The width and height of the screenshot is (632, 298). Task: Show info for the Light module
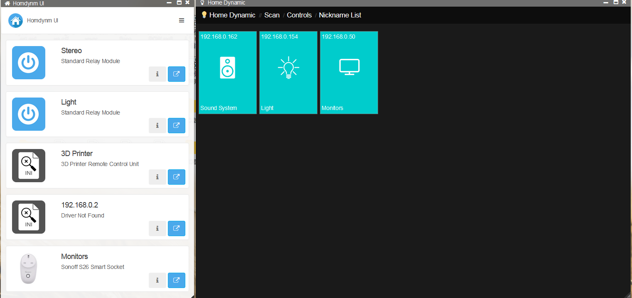(157, 126)
